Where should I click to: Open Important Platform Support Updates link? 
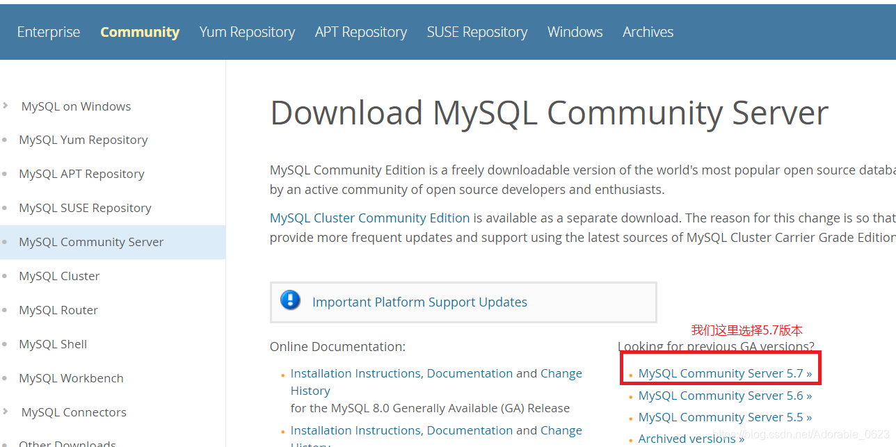[x=419, y=302]
